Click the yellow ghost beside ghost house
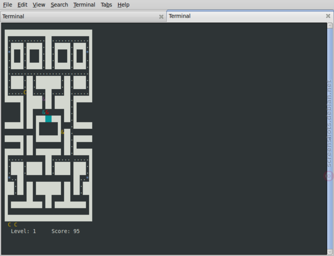Image resolution: width=334 pixels, height=256 pixels. tap(63, 132)
